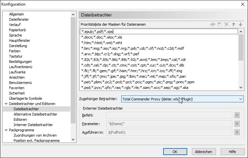Viewport: 248px width, 158px height.
Task: Select Interner Dateibetrachter in the tree
Action: [32, 125]
